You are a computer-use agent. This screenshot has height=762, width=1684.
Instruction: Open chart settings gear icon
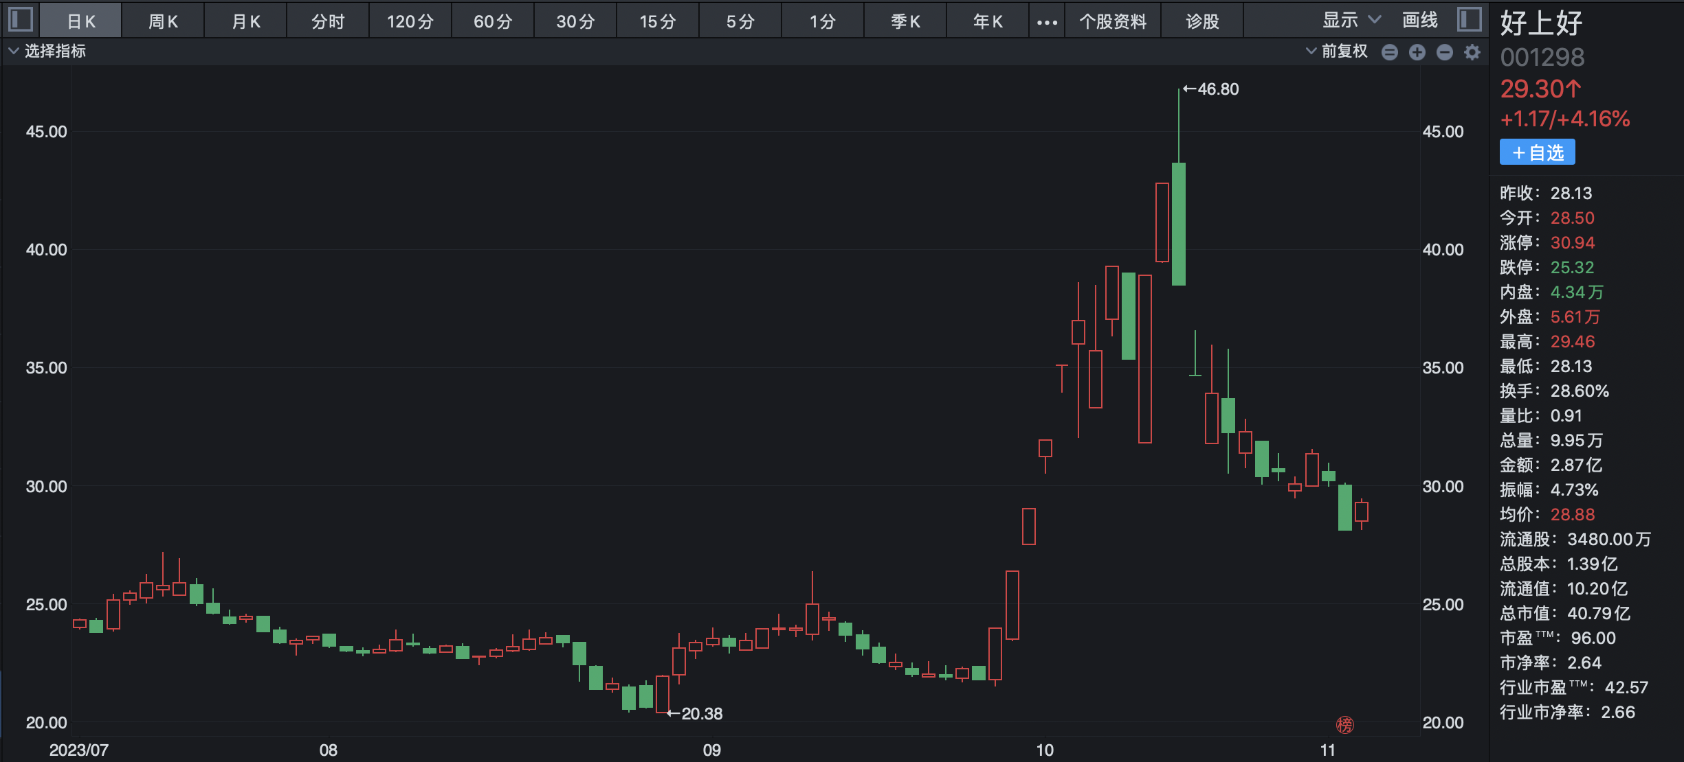pos(1472,52)
